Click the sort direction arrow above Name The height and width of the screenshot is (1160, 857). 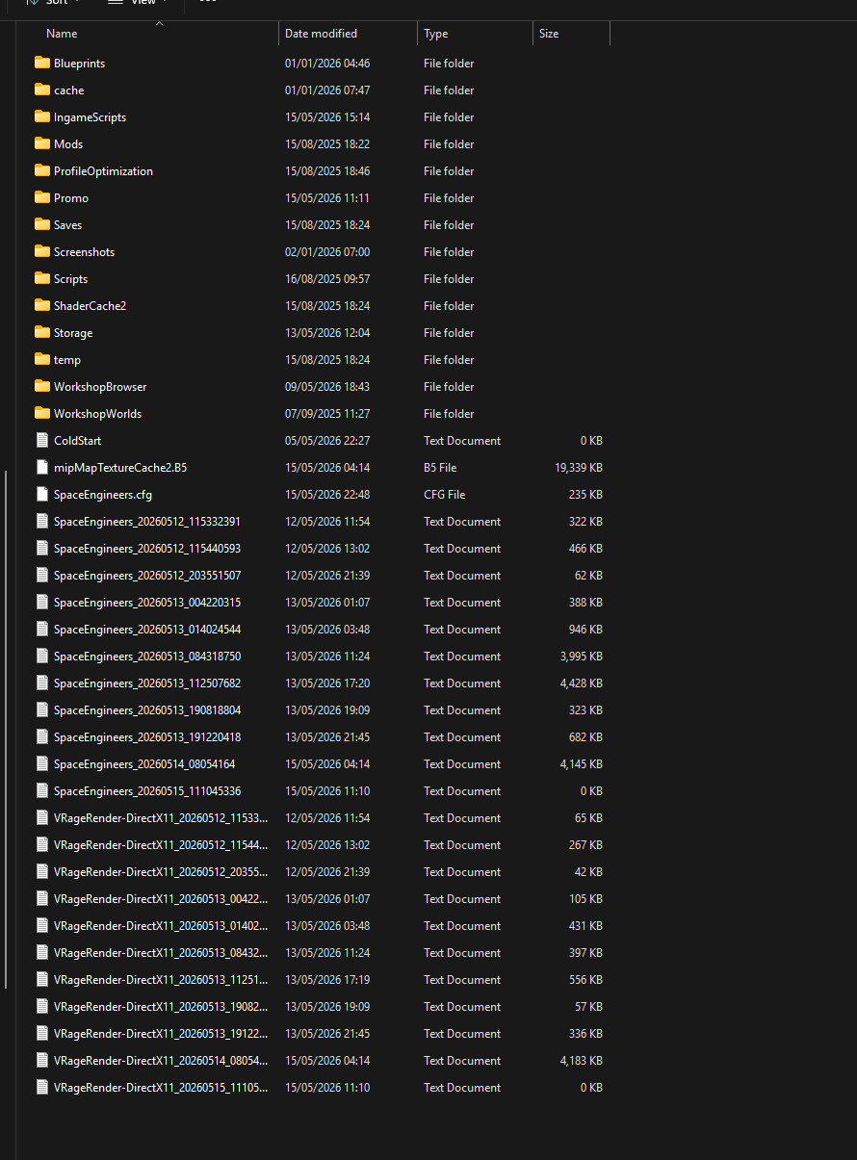pyautogui.click(x=159, y=23)
